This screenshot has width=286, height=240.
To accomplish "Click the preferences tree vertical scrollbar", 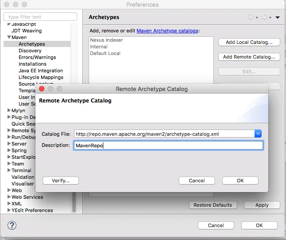I will click(x=74, y=202).
